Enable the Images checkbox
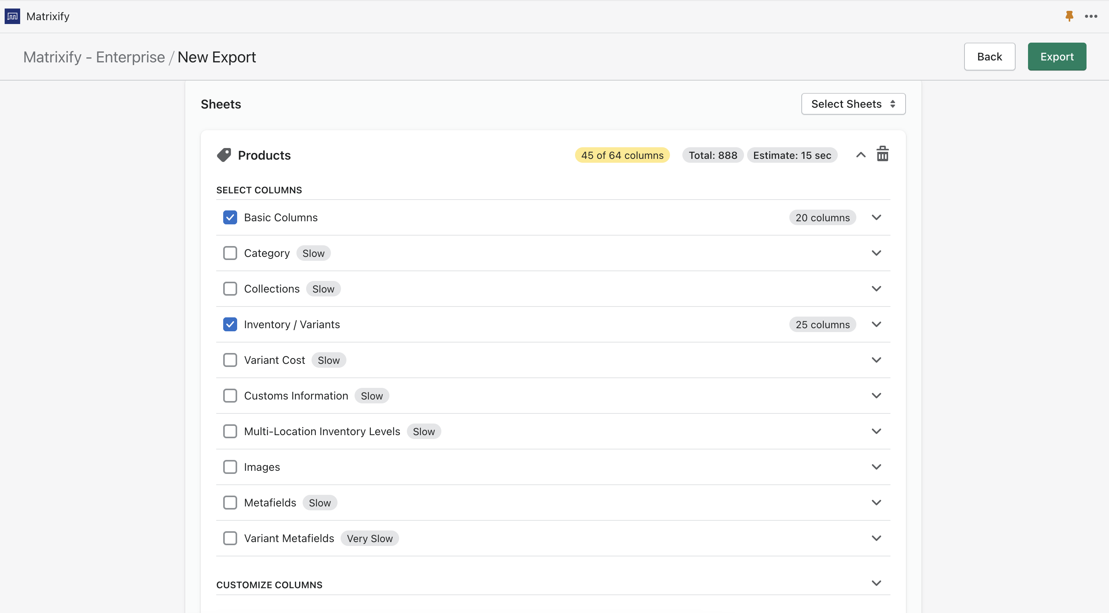 tap(230, 467)
